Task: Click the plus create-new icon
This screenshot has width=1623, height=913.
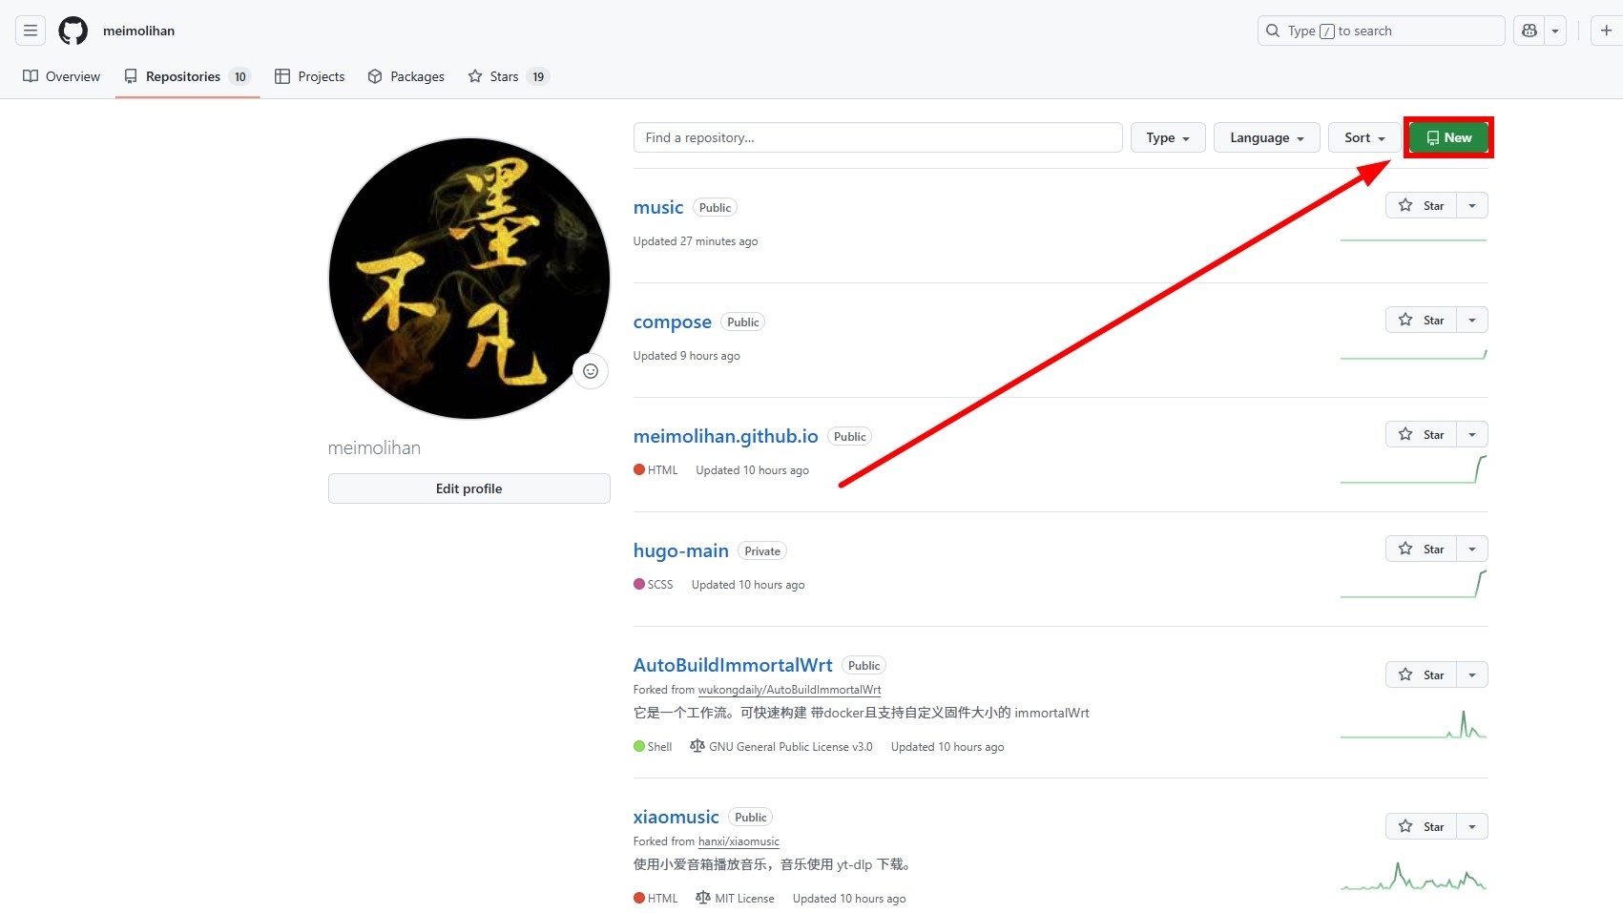Action: pos(1607,31)
